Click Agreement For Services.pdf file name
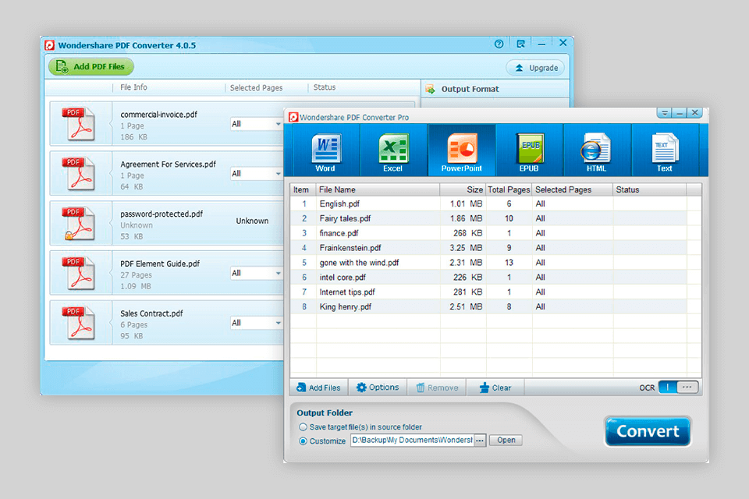The width and height of the screenshot is (749, 499). coord(169,165)
